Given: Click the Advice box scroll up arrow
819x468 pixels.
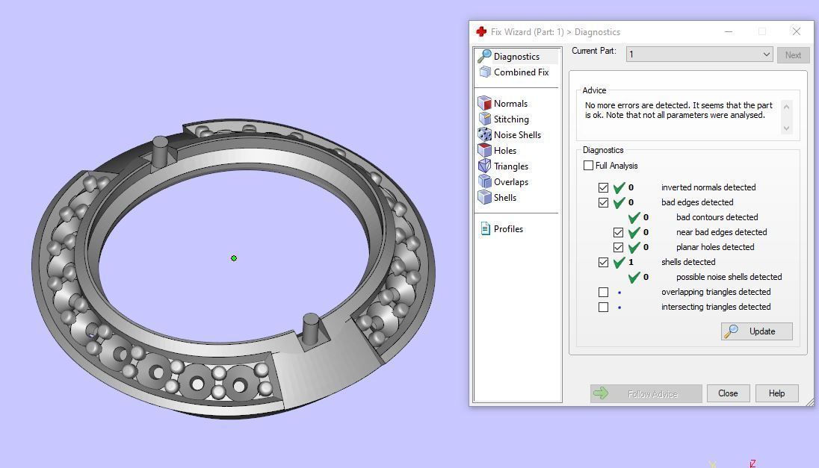Looking at the screenshot, I should pos(787,107).
